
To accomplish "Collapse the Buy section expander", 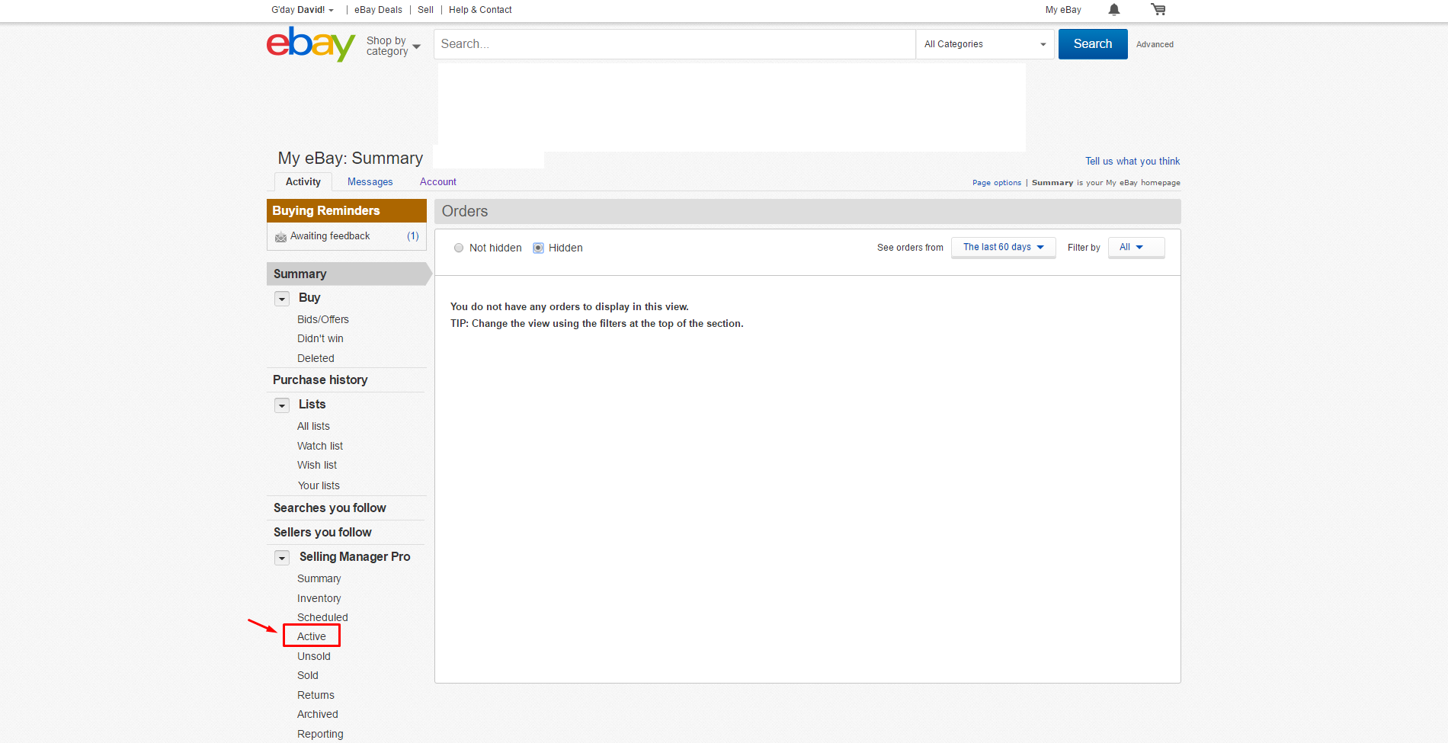I will pos(282,299).
